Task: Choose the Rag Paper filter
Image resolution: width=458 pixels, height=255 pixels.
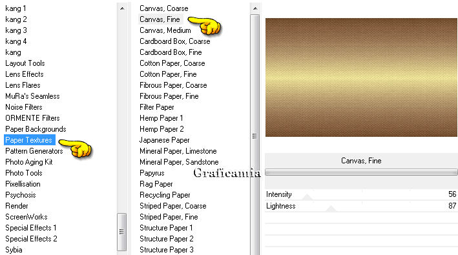Action: 156,184
